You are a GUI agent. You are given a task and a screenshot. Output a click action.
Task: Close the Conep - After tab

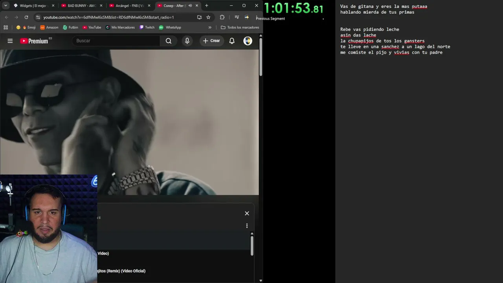click(197, 6)
